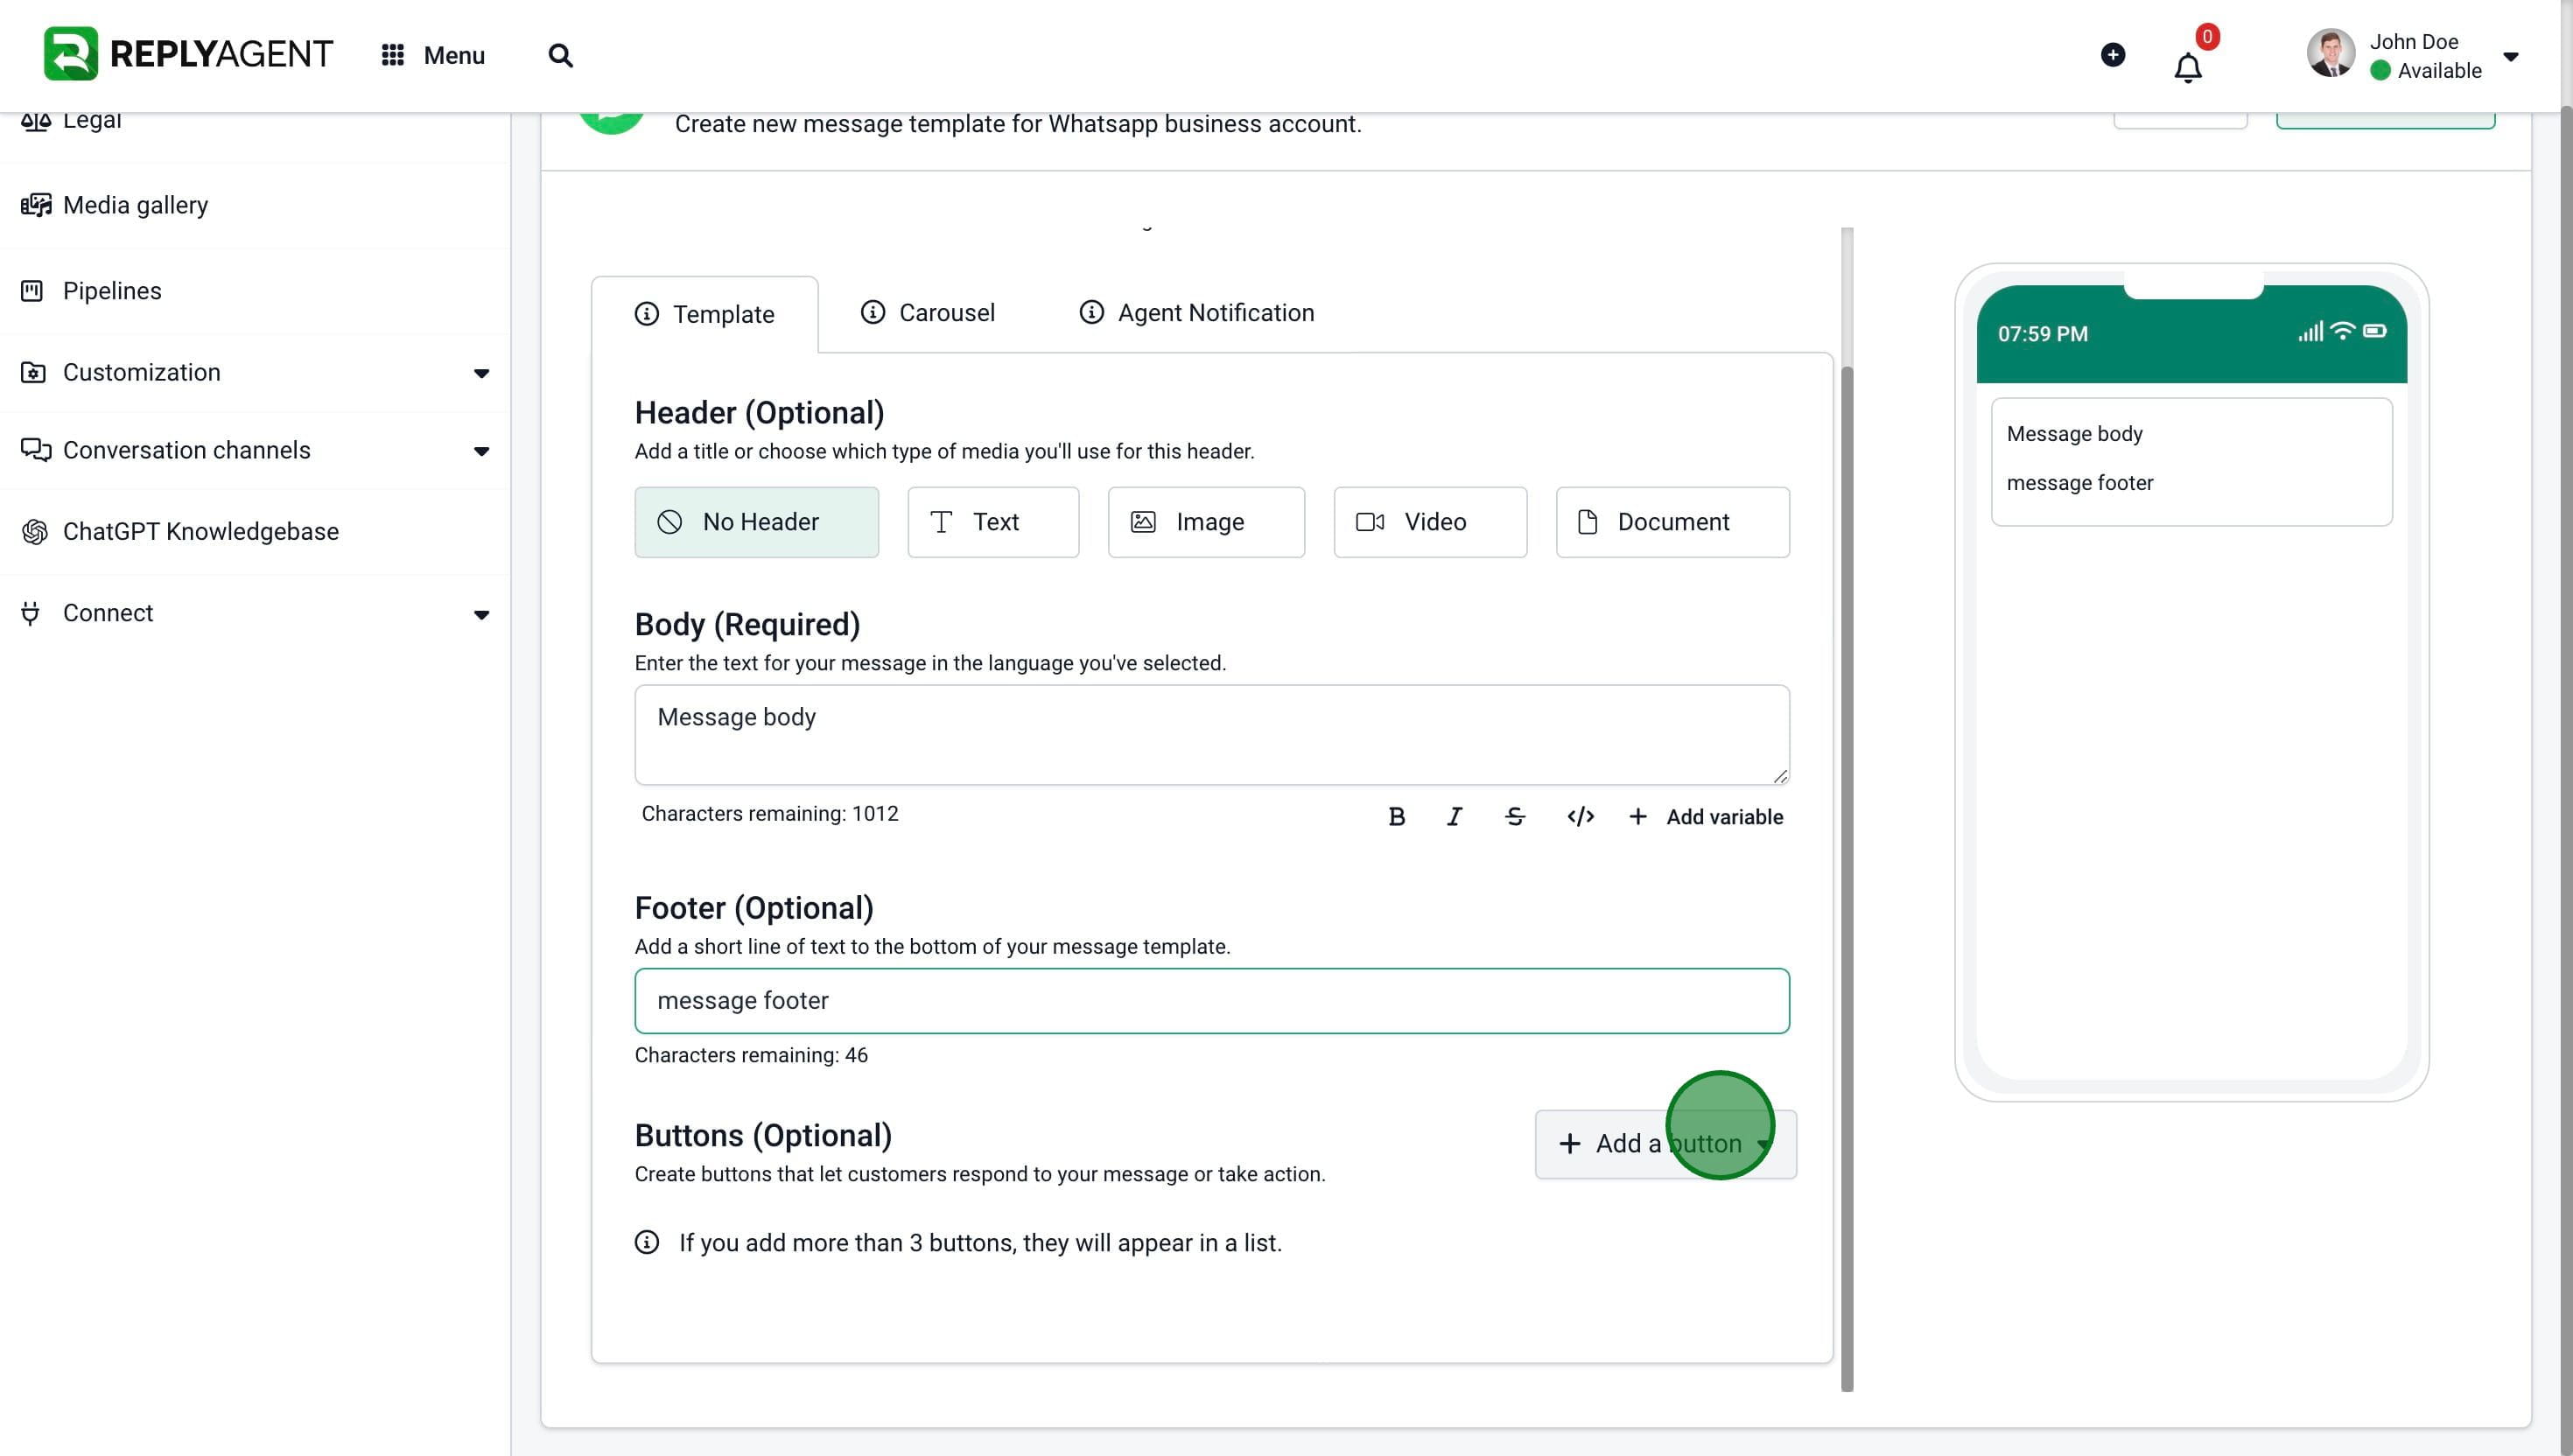Apply monospace code formatting to body
The height and width of the screenshot is (1456, 2573).
pos(1581,817)
